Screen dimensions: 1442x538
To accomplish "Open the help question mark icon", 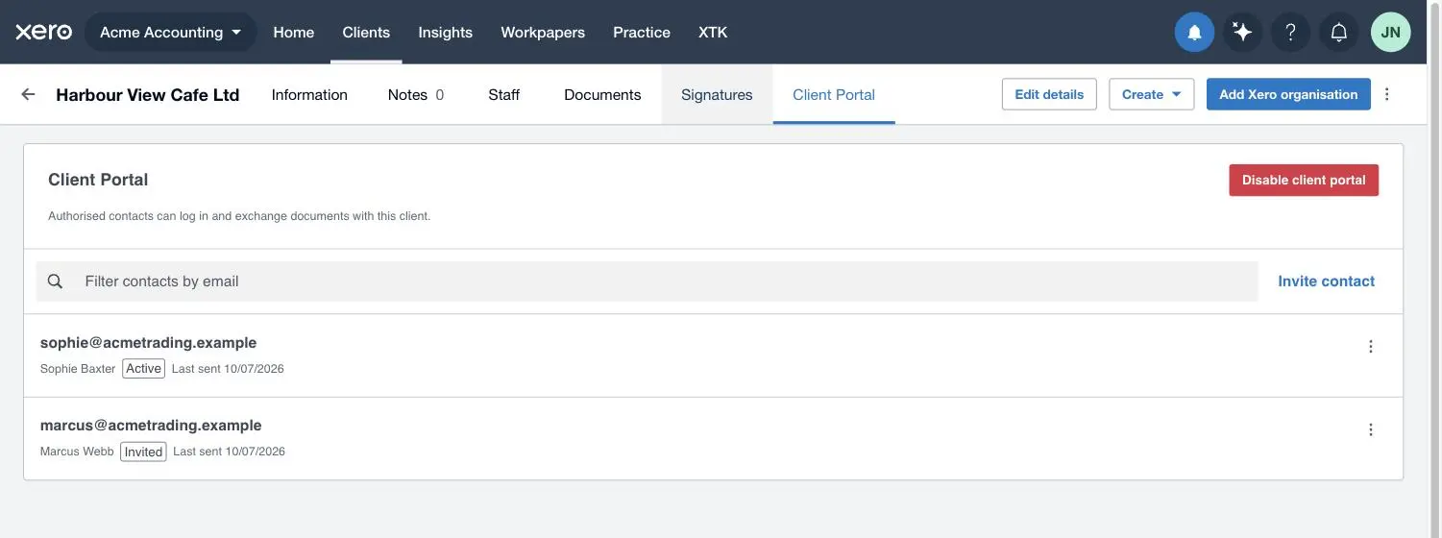I will [1290, 32].
